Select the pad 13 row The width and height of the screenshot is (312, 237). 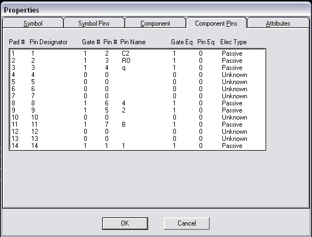point(137,139)
